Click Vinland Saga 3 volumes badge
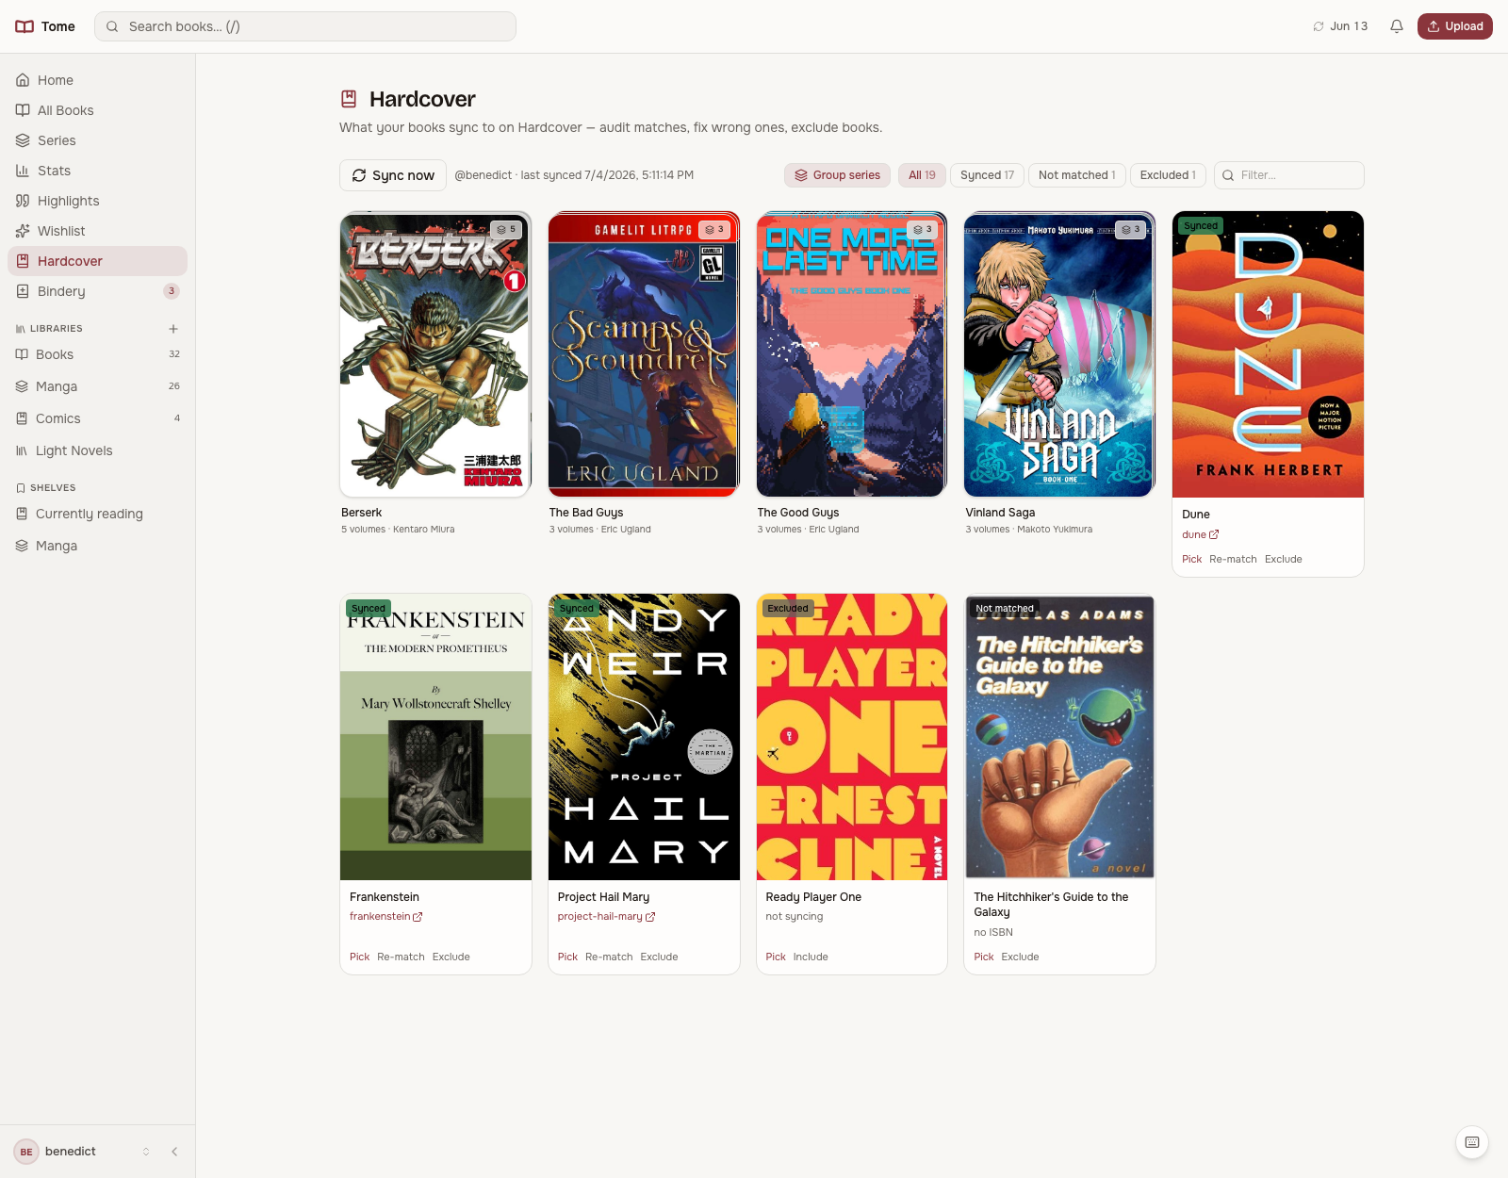1508x1178 pixels. pyautogui.click(x=1130, y=229)
